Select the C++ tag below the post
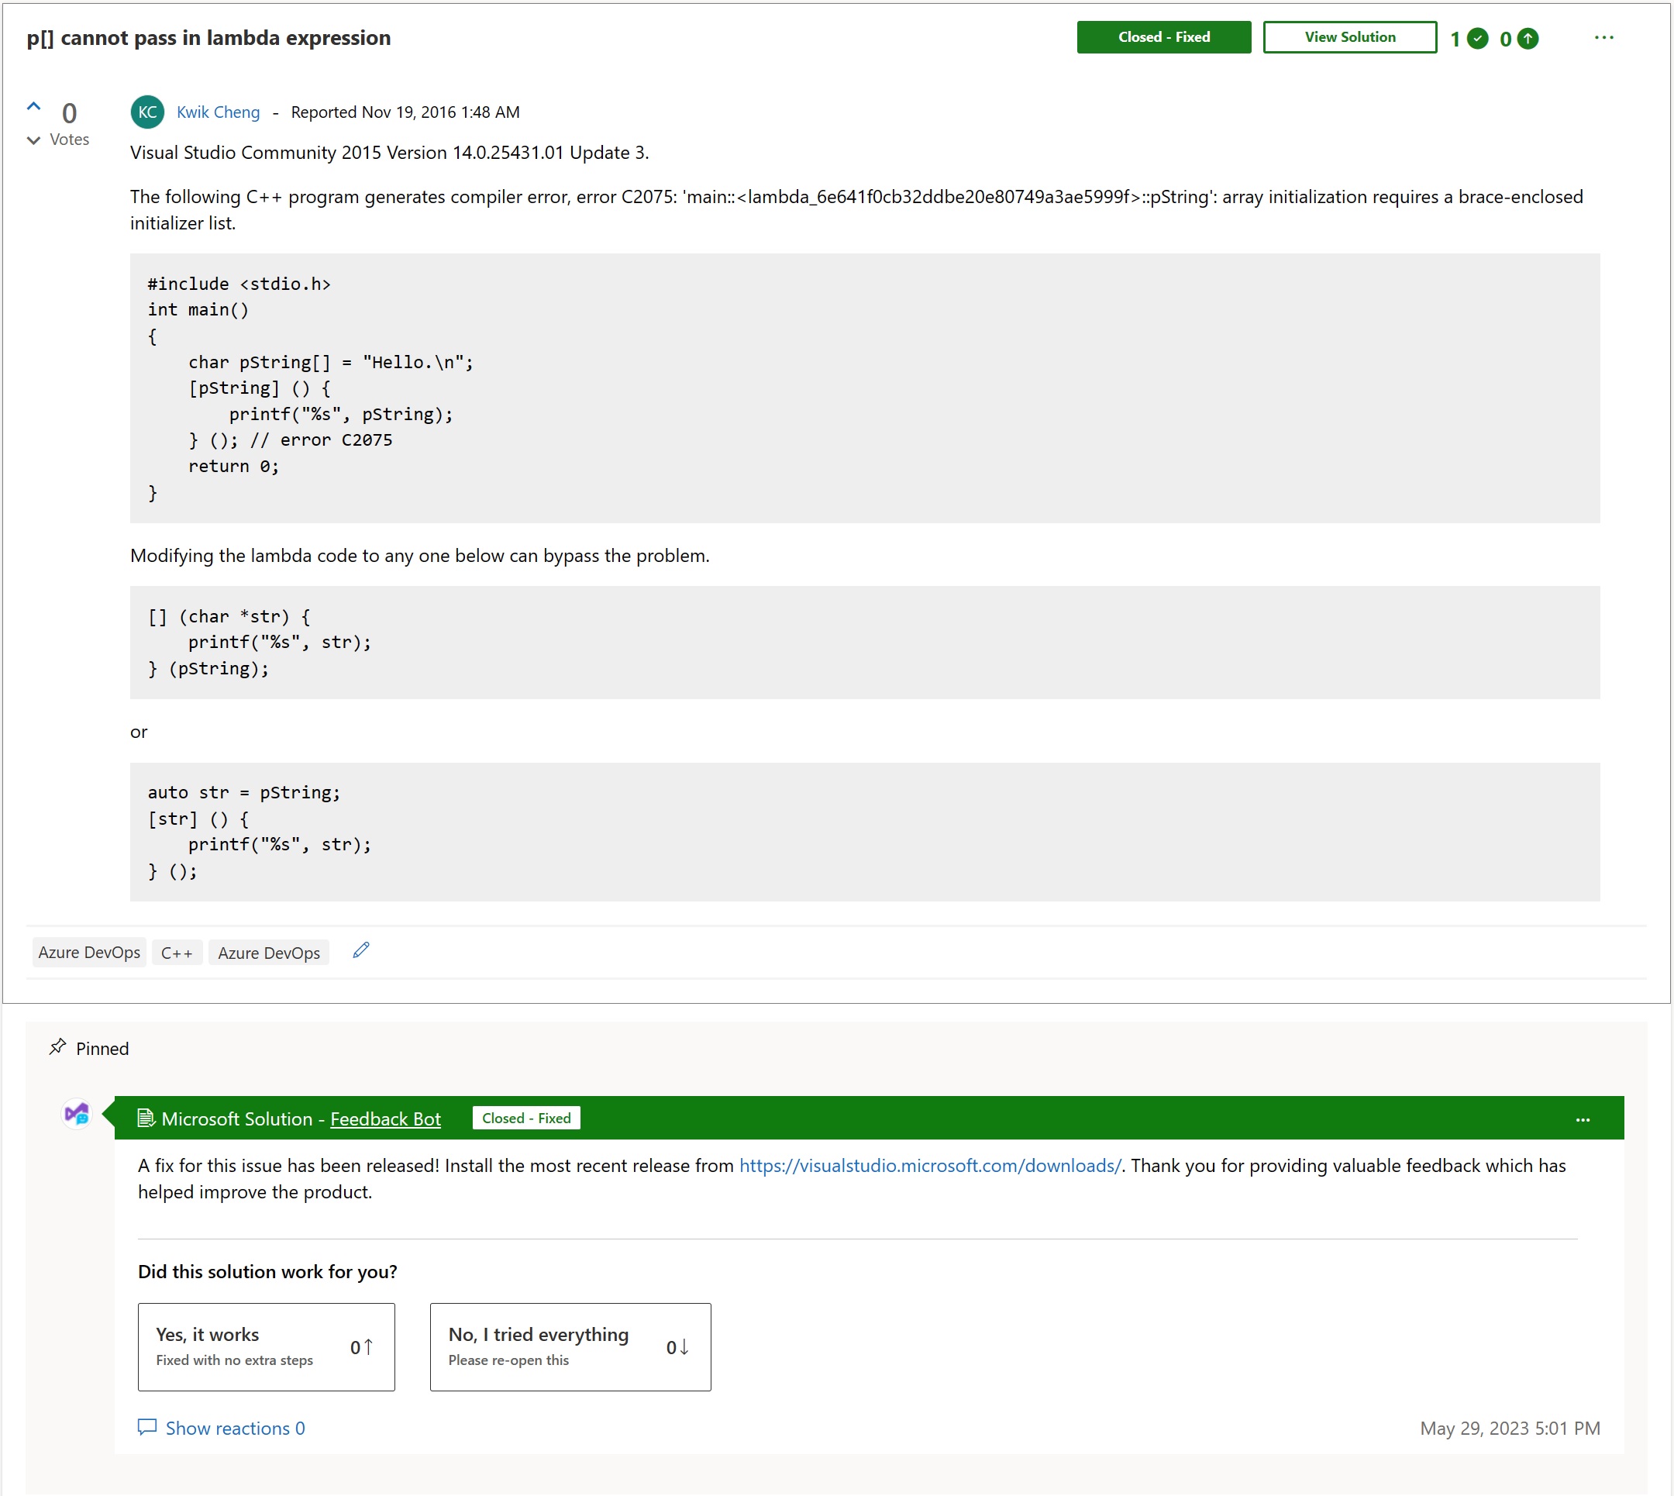 177,952
